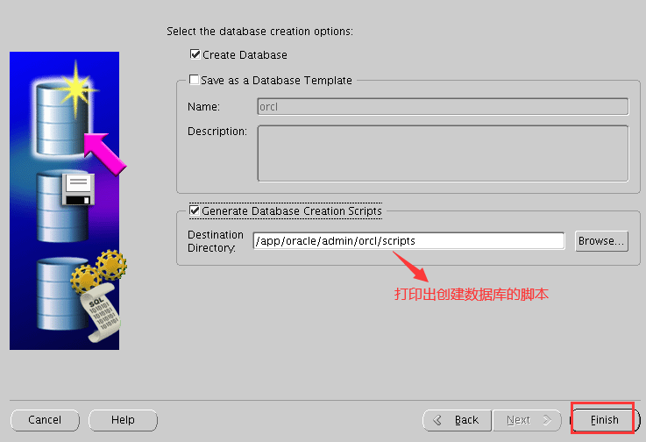The width and height of the screenshot is (646, 442).
Task: Uncheck the Create Database checkbox
Action: pyautogui.click(x=195, y=54)
